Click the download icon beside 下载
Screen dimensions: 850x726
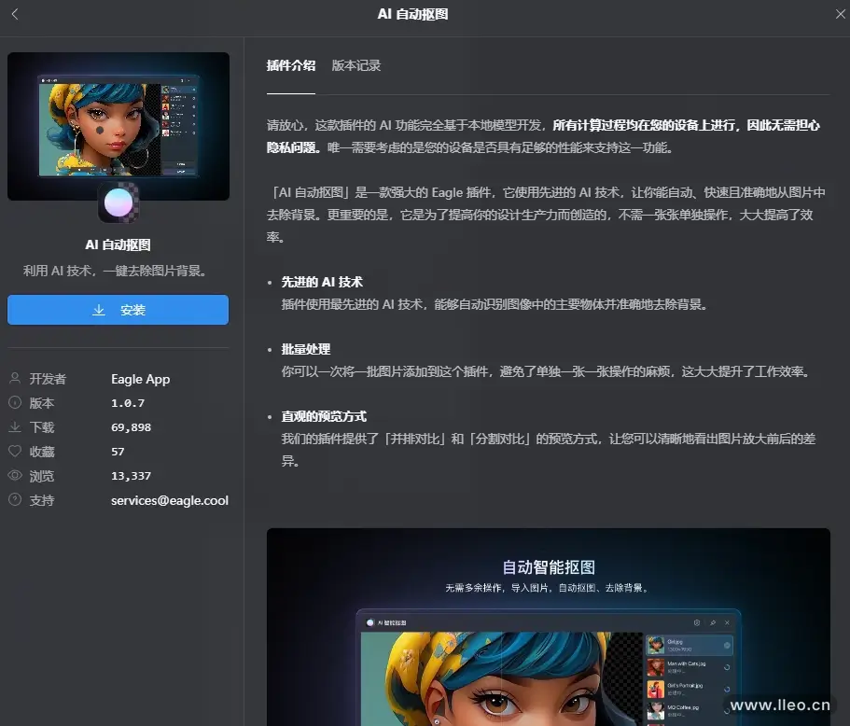click(15, 427)
